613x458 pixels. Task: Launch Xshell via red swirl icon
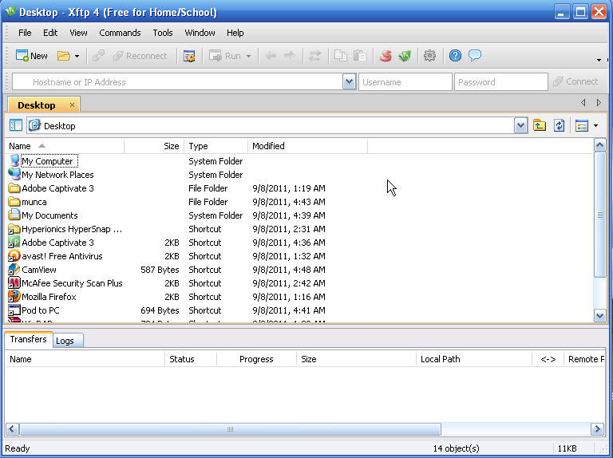pyautogui.click(x=386, y=56)
